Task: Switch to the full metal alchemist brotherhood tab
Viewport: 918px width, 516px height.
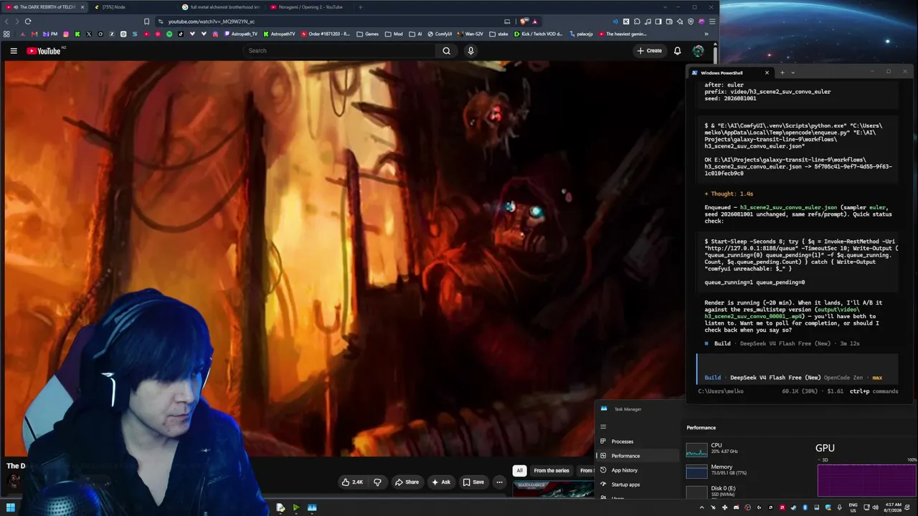Action: pos(221,7)
